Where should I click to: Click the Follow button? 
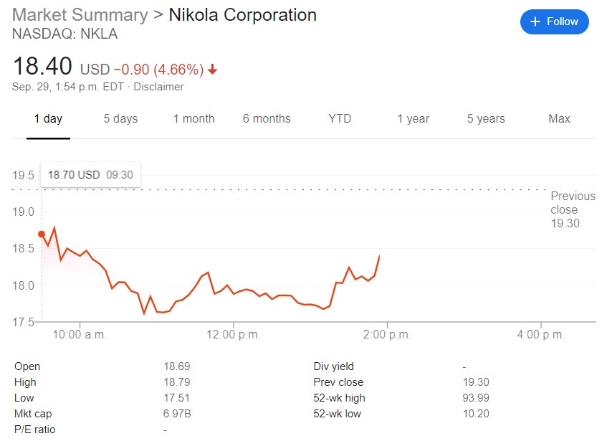(554, 22)
